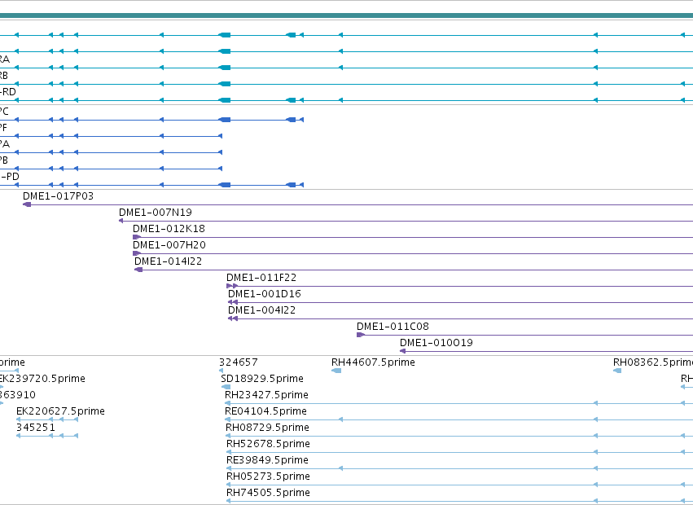
Task: Select the RH74505.5prime label
Action: pyautogui.click(x=268, y=493)
